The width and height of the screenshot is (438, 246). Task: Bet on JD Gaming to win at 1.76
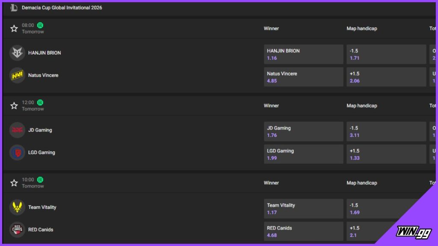point(304,132)
